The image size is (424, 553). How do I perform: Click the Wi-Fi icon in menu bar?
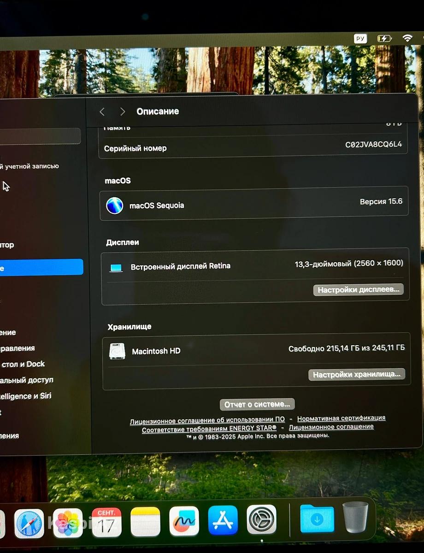(x=407, y=39)
